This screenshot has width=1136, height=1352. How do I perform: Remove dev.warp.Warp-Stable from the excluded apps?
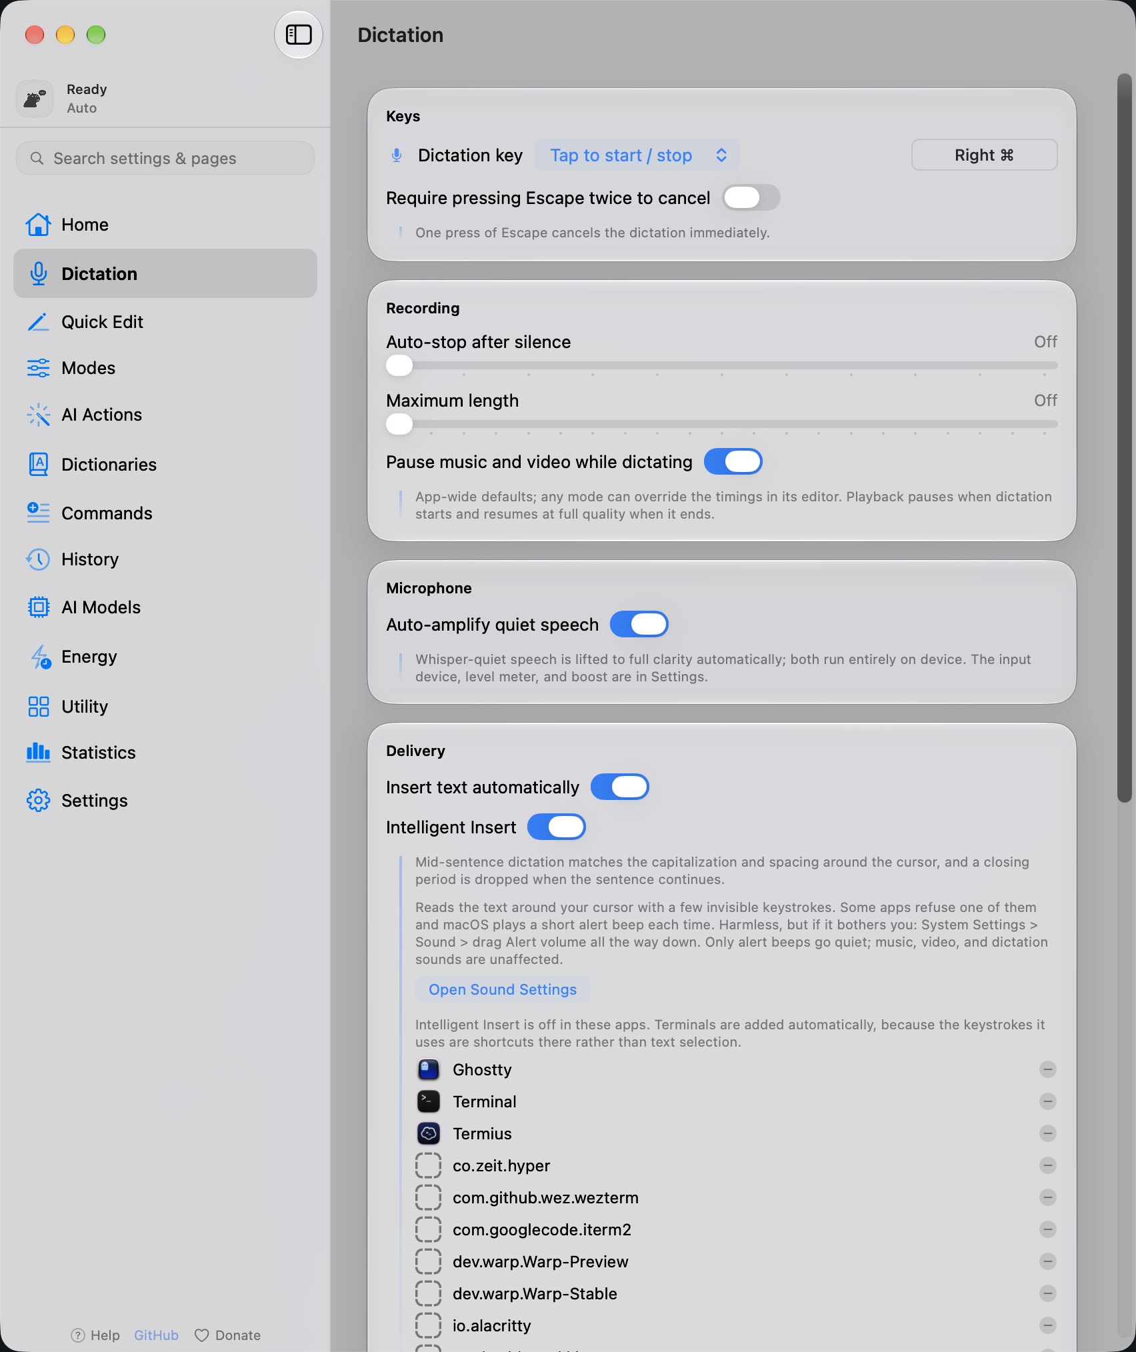(1048, 1293)
